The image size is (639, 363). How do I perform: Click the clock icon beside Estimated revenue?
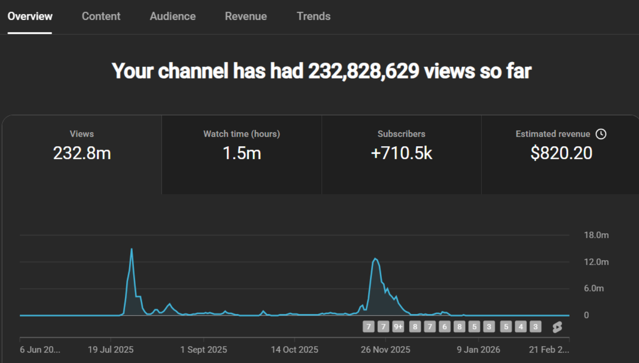[601, 134]
